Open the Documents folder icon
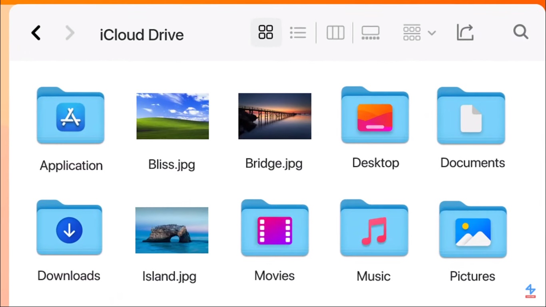The height and width of the screenshot is (307, 546). click(x=471, y=116)
